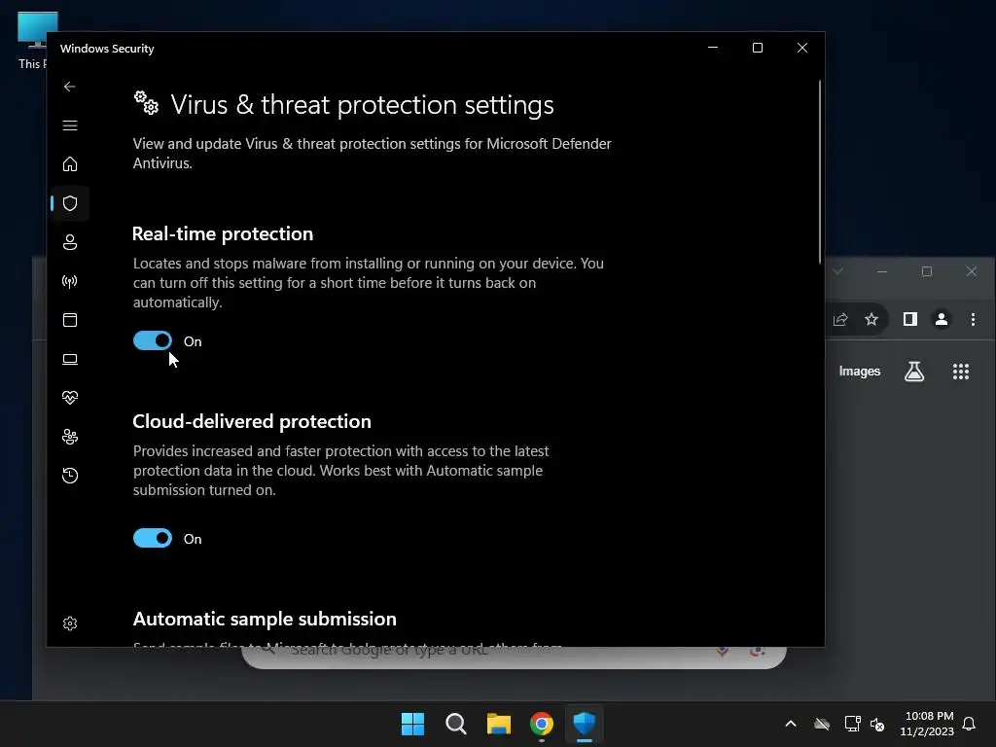Open File Explorer from taskbar

pyautogui.click(x=499, y=724)
